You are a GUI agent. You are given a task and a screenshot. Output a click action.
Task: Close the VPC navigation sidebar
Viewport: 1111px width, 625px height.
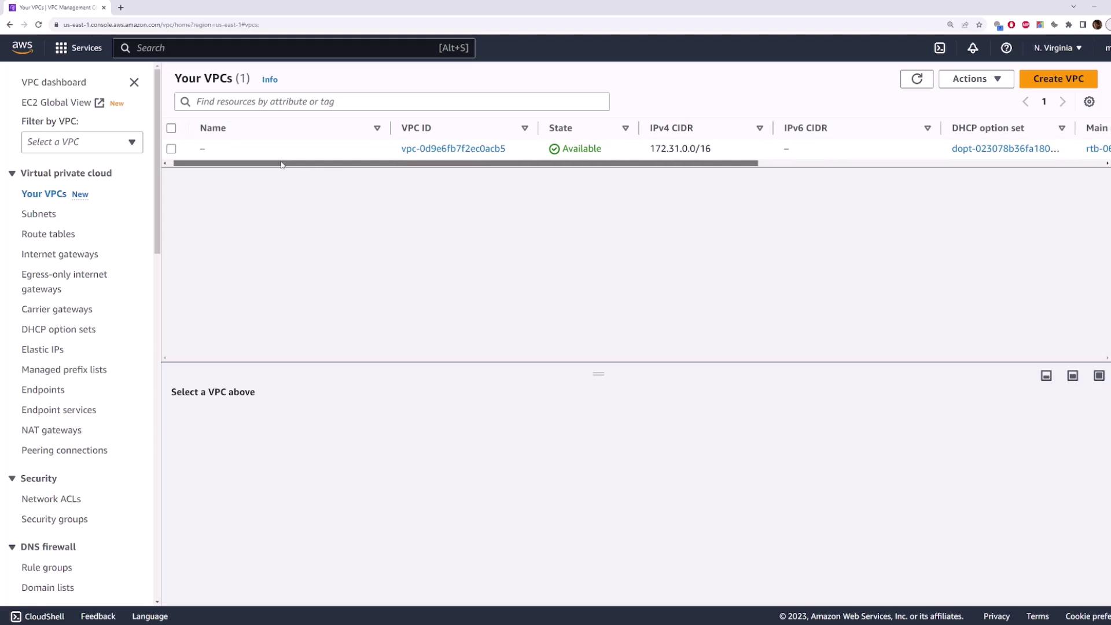pyautogui.click(x=134, y=83)
